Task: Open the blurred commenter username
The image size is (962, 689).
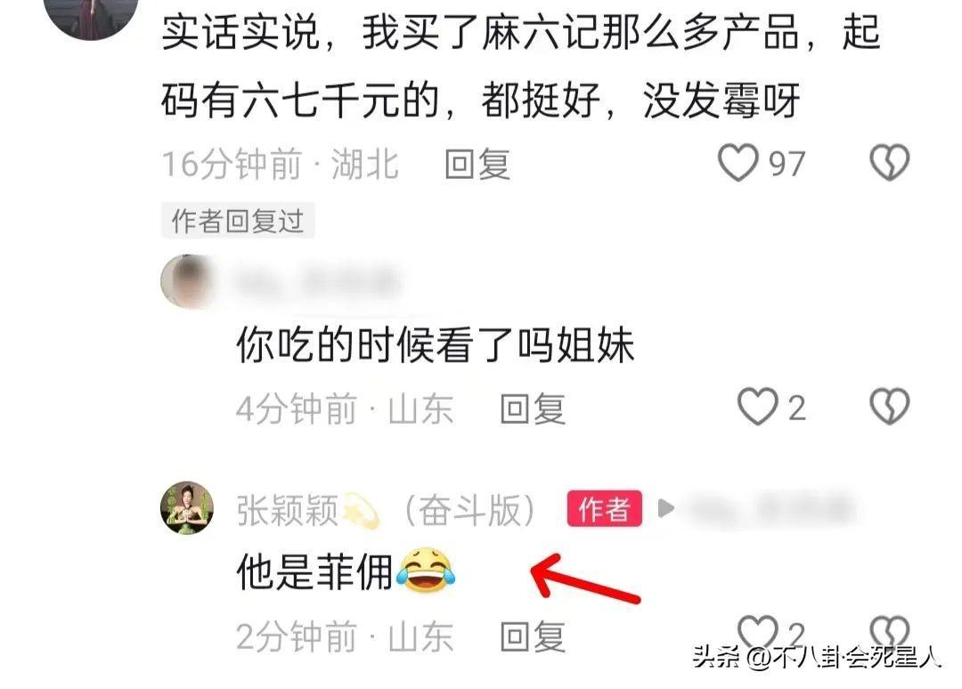Action: point(318,282)
